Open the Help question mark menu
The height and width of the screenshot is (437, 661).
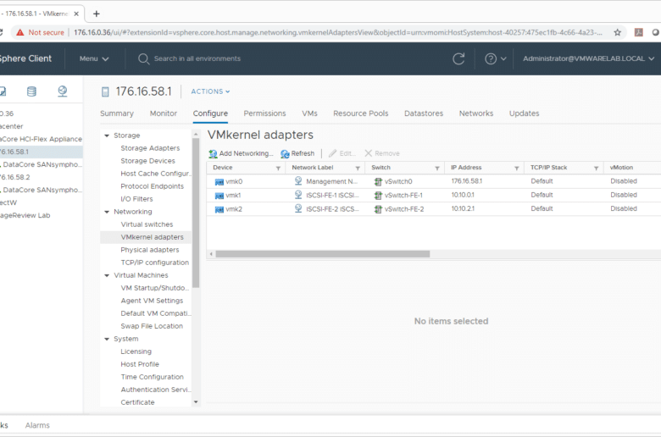[x=496, y=58]
